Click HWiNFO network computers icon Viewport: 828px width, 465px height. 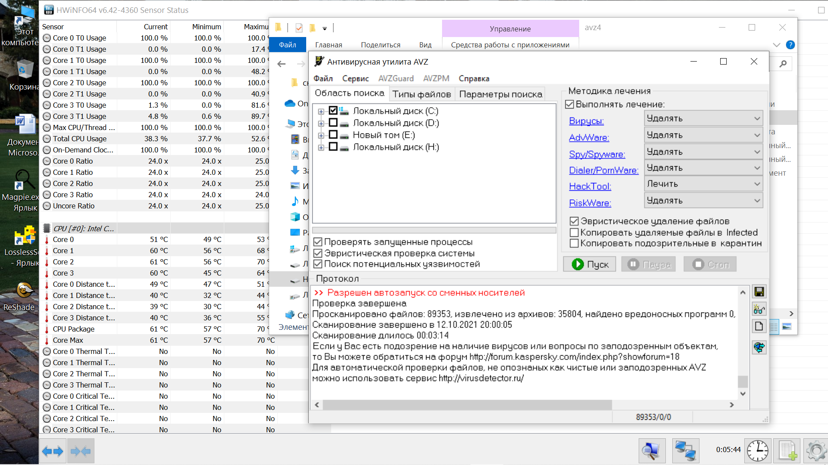(x=685, y=451)
